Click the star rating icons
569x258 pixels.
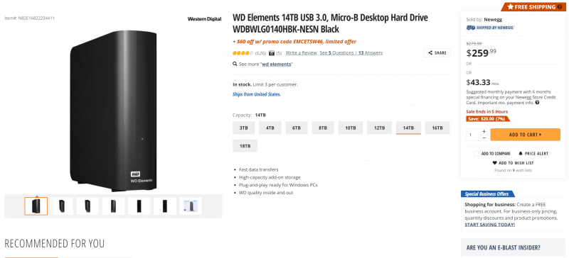243,53
